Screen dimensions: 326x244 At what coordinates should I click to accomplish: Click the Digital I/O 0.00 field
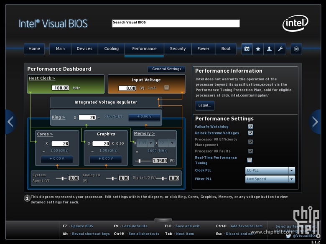(x=174, y=178)
